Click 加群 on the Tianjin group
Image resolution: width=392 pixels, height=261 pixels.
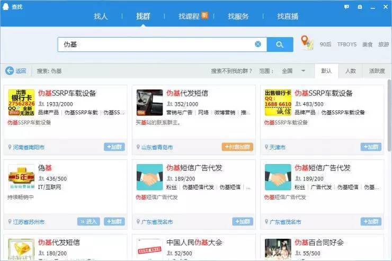[371, 147]
